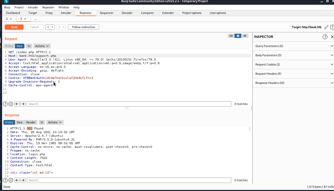Open forward history dropdown arrow
Viewport: 334px width, 191px height.
point(63,27)
